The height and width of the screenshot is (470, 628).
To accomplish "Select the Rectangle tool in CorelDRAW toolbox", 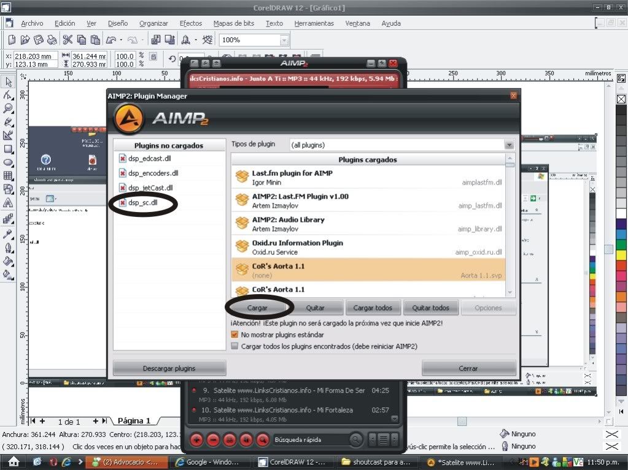I will 8,149.
